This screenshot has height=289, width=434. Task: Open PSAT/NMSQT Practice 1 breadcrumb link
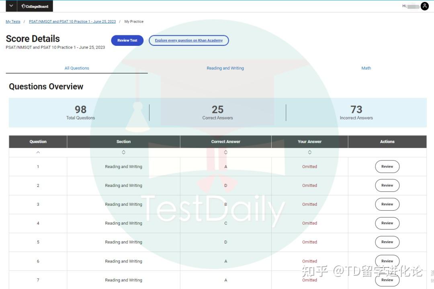coord(72,21)
